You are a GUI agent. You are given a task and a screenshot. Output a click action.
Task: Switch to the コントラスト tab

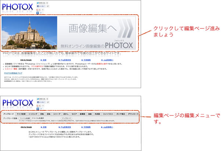[x=108, y=114]
